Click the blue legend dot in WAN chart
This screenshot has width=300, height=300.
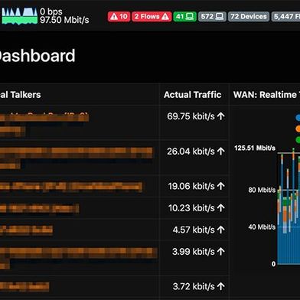click(298, 117)
